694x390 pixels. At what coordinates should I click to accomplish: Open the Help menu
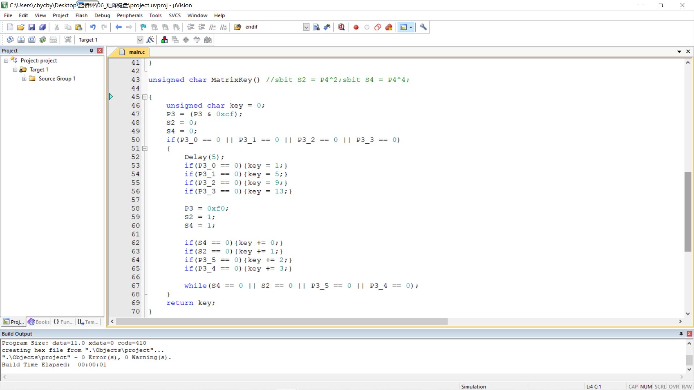coord(219,16)
